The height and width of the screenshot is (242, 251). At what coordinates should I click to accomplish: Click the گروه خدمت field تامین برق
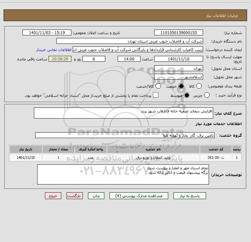pos(125,135)
